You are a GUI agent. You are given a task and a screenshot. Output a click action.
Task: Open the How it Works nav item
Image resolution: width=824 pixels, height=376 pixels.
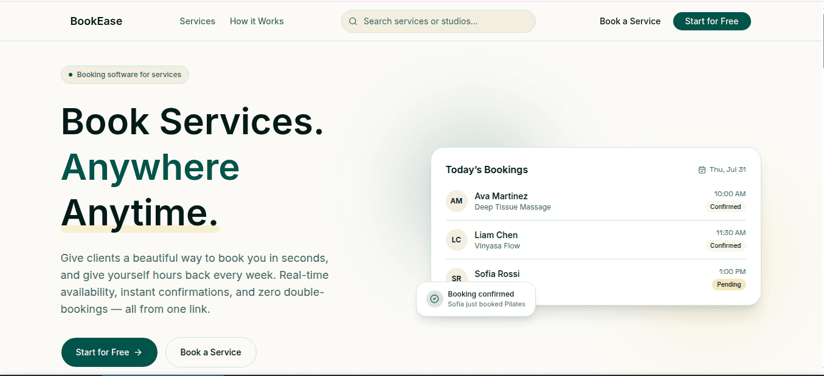pyautogui.click(x=257, y=21)
